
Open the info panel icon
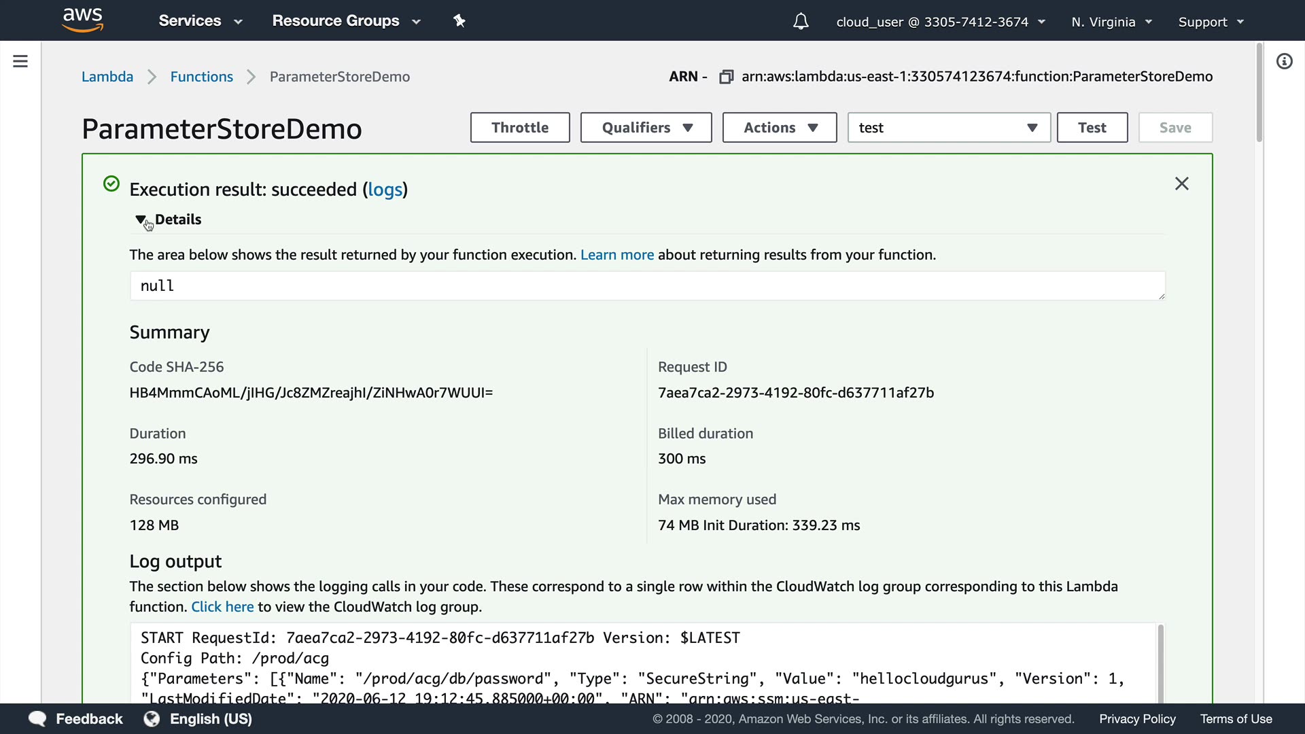[x=1284, y=62]
